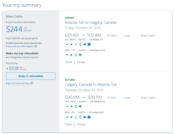Show the 1 stop details for return flight
174x134 pixels.
tap(127, 98)
